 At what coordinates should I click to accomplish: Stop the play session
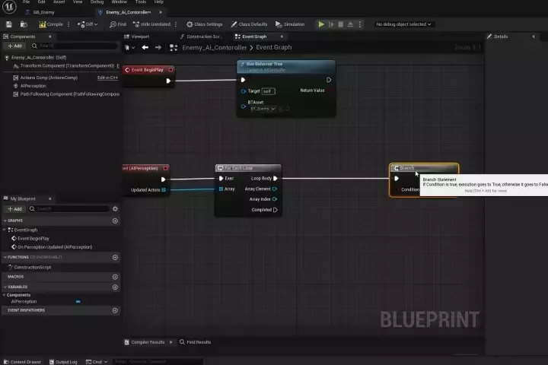pos(341,24)
